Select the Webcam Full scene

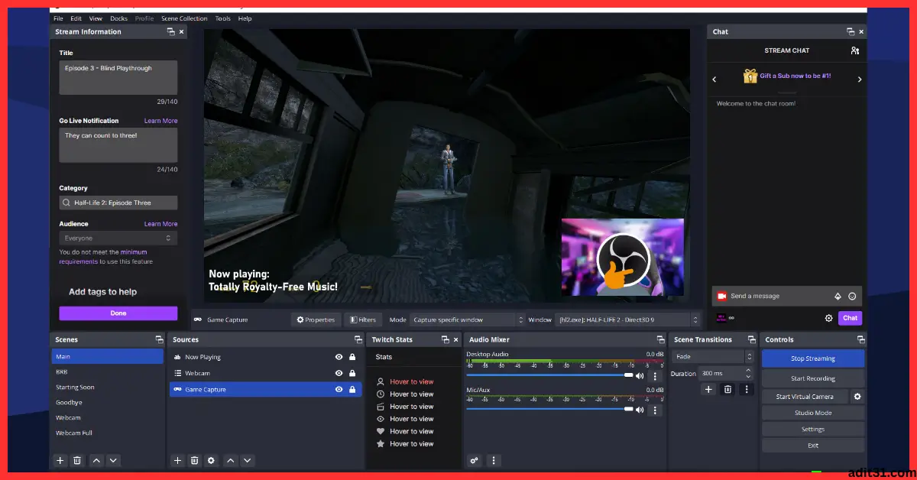(x=107, y=433)
